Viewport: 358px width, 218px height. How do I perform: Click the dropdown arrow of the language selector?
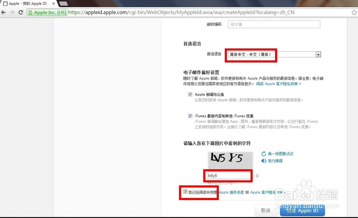tap(318, 54)
